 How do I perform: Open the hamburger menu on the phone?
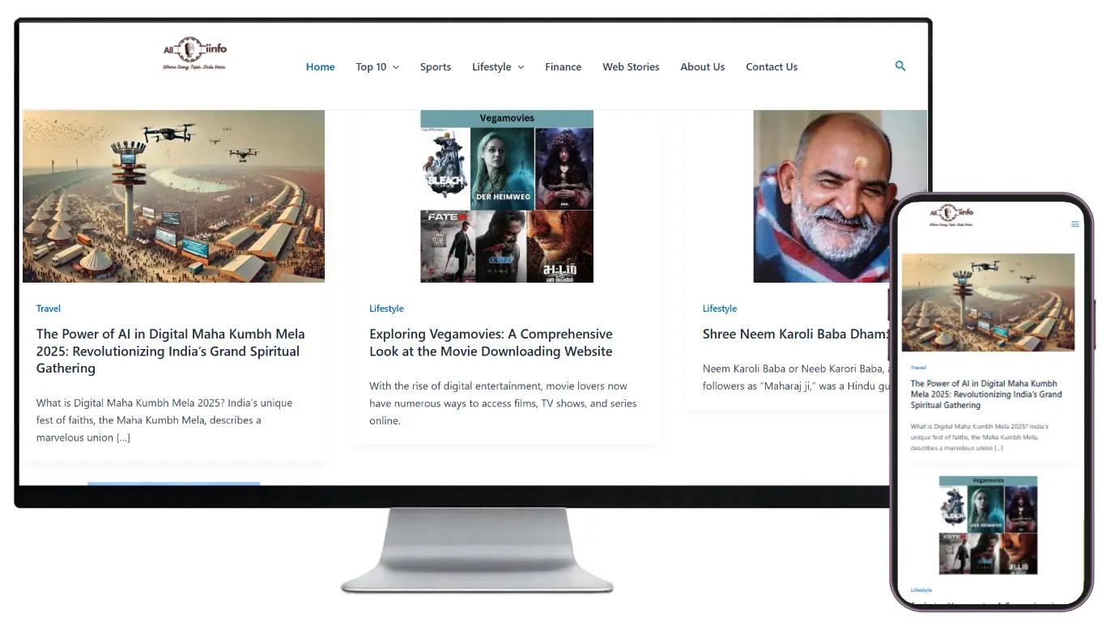point(1074,224)
